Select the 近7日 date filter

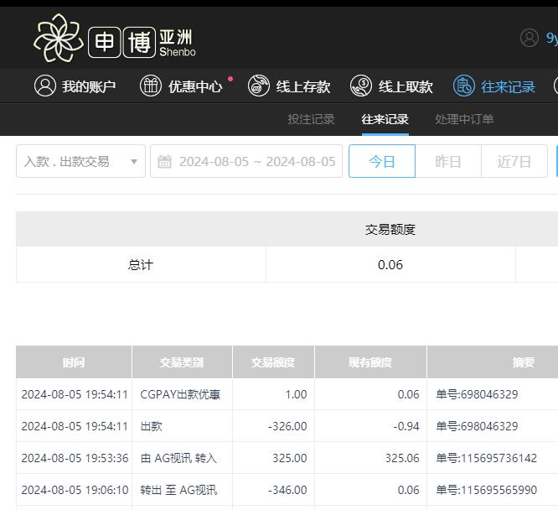(x=514, y=161)
